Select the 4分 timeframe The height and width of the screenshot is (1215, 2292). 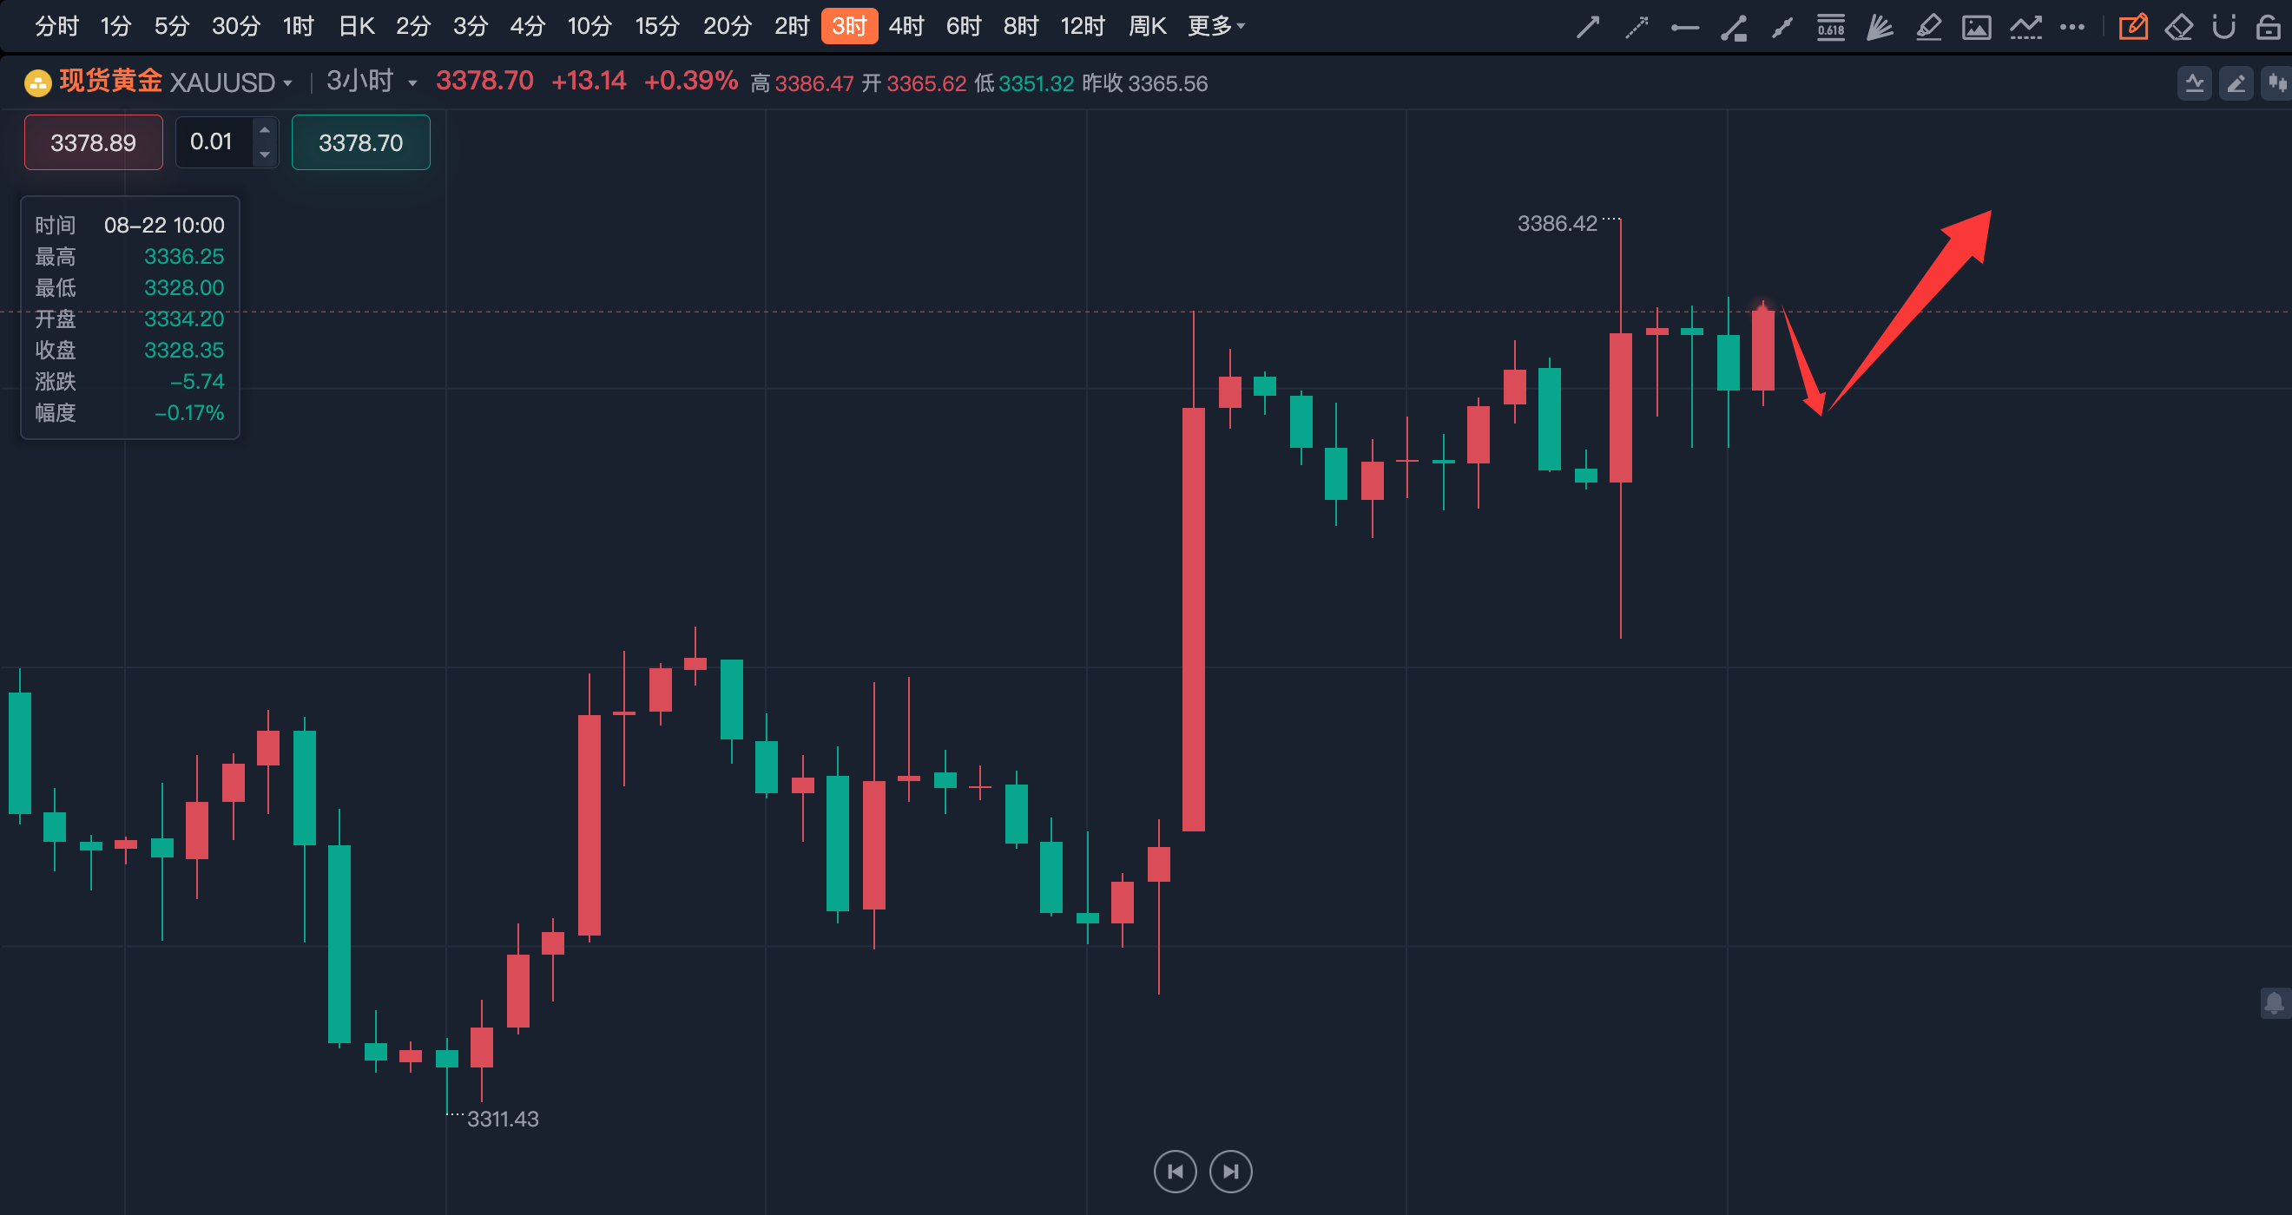click(x=527, y=27)
